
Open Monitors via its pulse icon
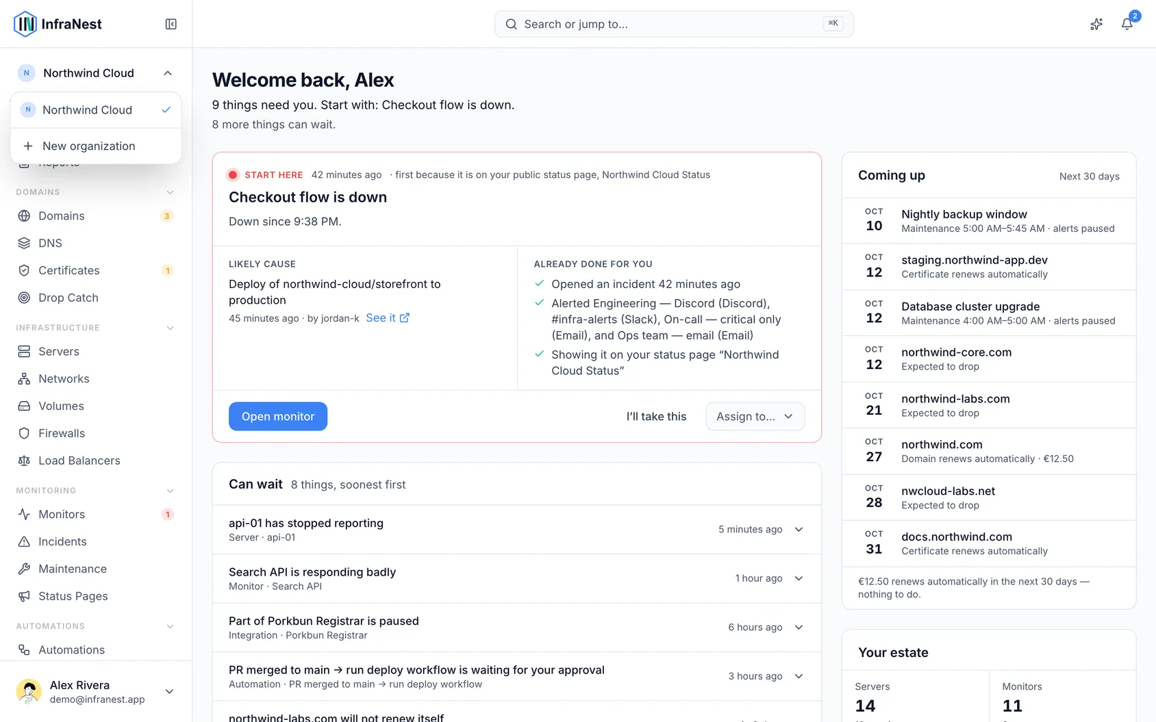[x=24, y=515]
